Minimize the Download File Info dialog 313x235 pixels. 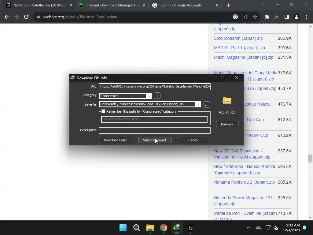tap(209, 78)
